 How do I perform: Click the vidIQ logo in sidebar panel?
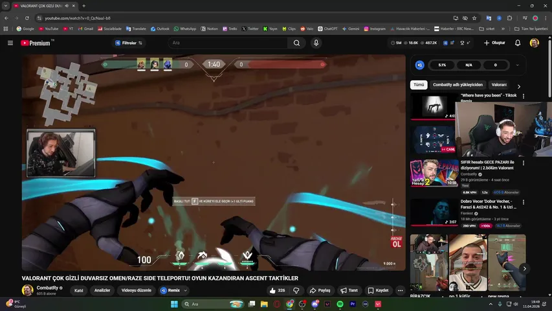point(419,65)
